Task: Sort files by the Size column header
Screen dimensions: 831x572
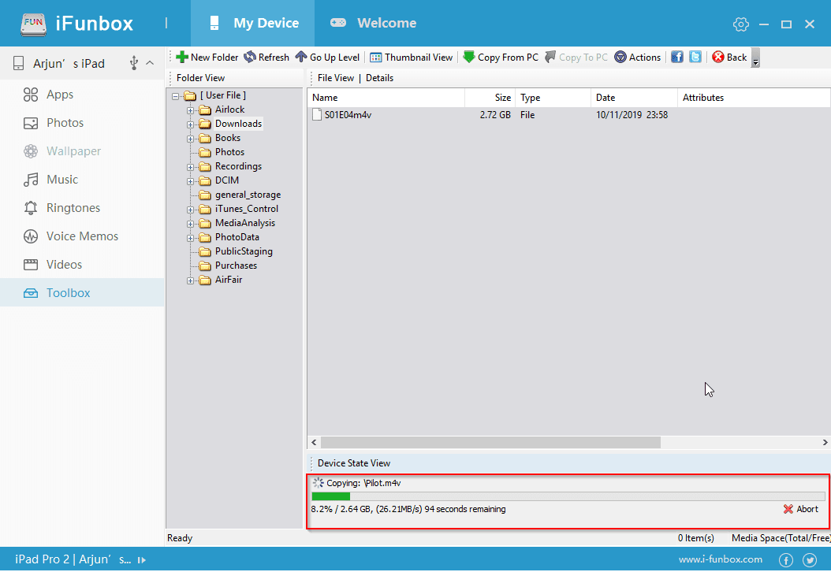Action: (490, 98)
